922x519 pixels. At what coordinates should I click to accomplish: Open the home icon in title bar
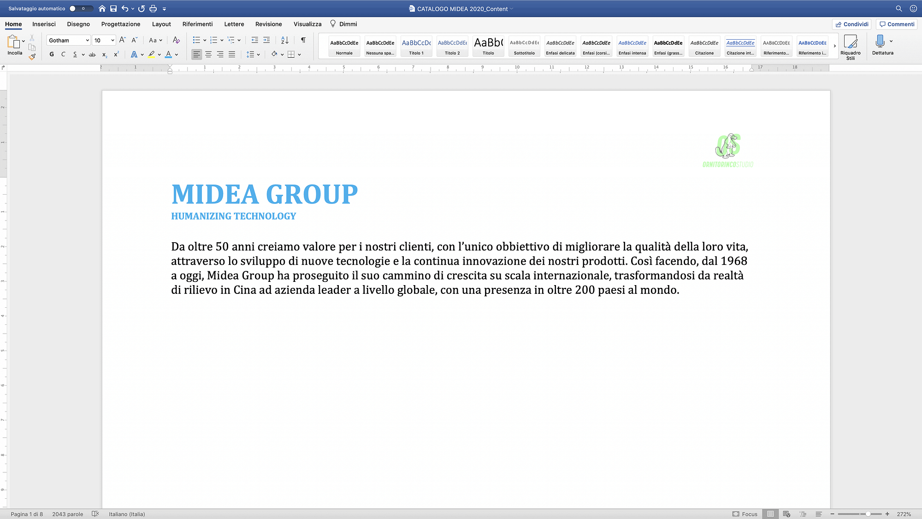pyautogui.click(x=102, y=8)
